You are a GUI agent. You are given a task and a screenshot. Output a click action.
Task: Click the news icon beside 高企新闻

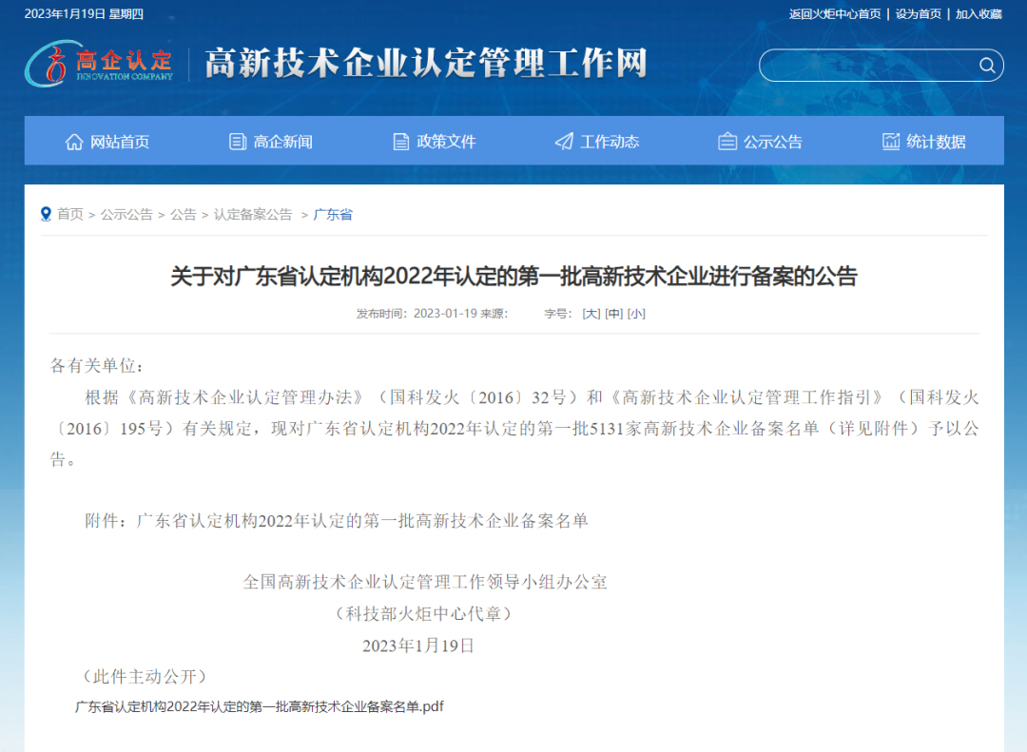point(238,142)
